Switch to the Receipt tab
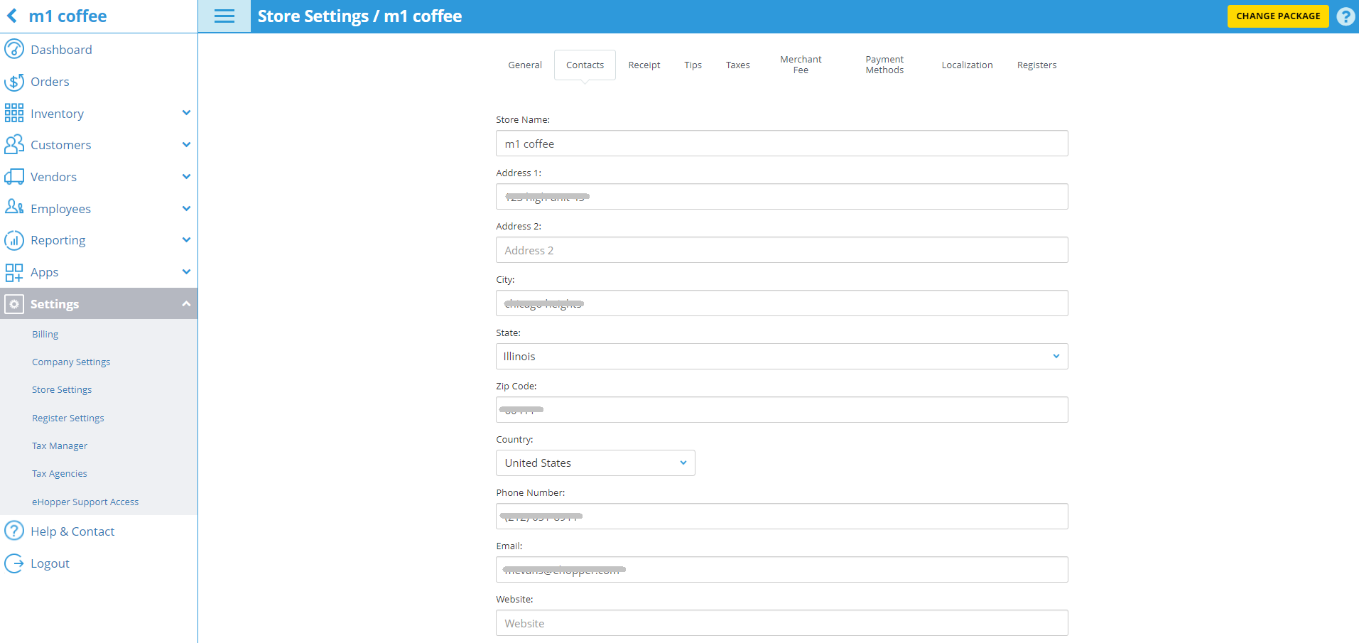The width and height of the screenshot is (1359, 643). coord(644,65)
